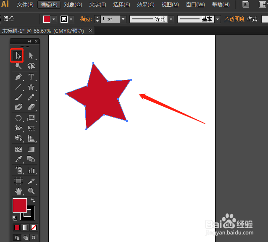Choose the Shape Builder tool
The height and width of the screenshot is (242, 268).
pyautogui.click(x=18, y=138)
